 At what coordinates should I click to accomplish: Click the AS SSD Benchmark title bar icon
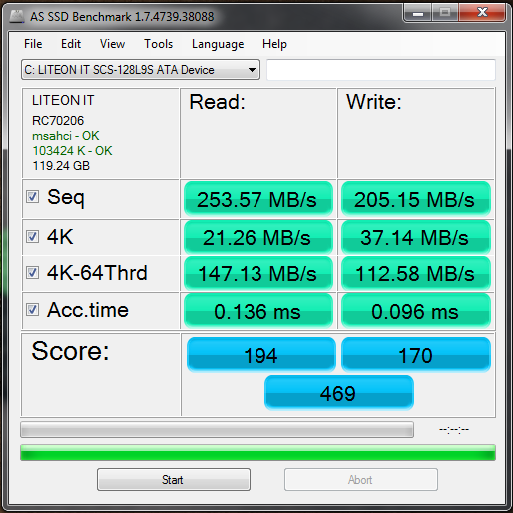(x=16, y=16)
